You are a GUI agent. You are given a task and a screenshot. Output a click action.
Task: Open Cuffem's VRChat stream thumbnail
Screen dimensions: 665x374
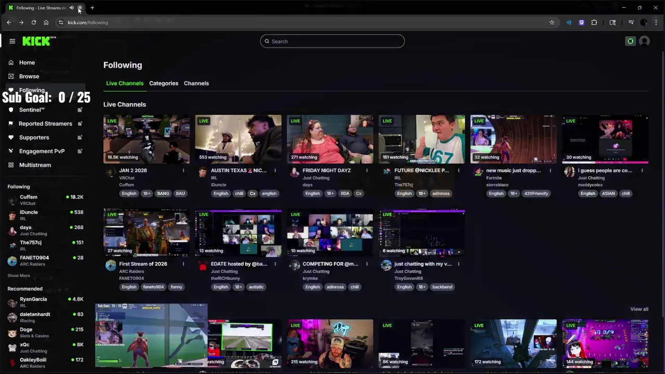(x=147, y=139)
